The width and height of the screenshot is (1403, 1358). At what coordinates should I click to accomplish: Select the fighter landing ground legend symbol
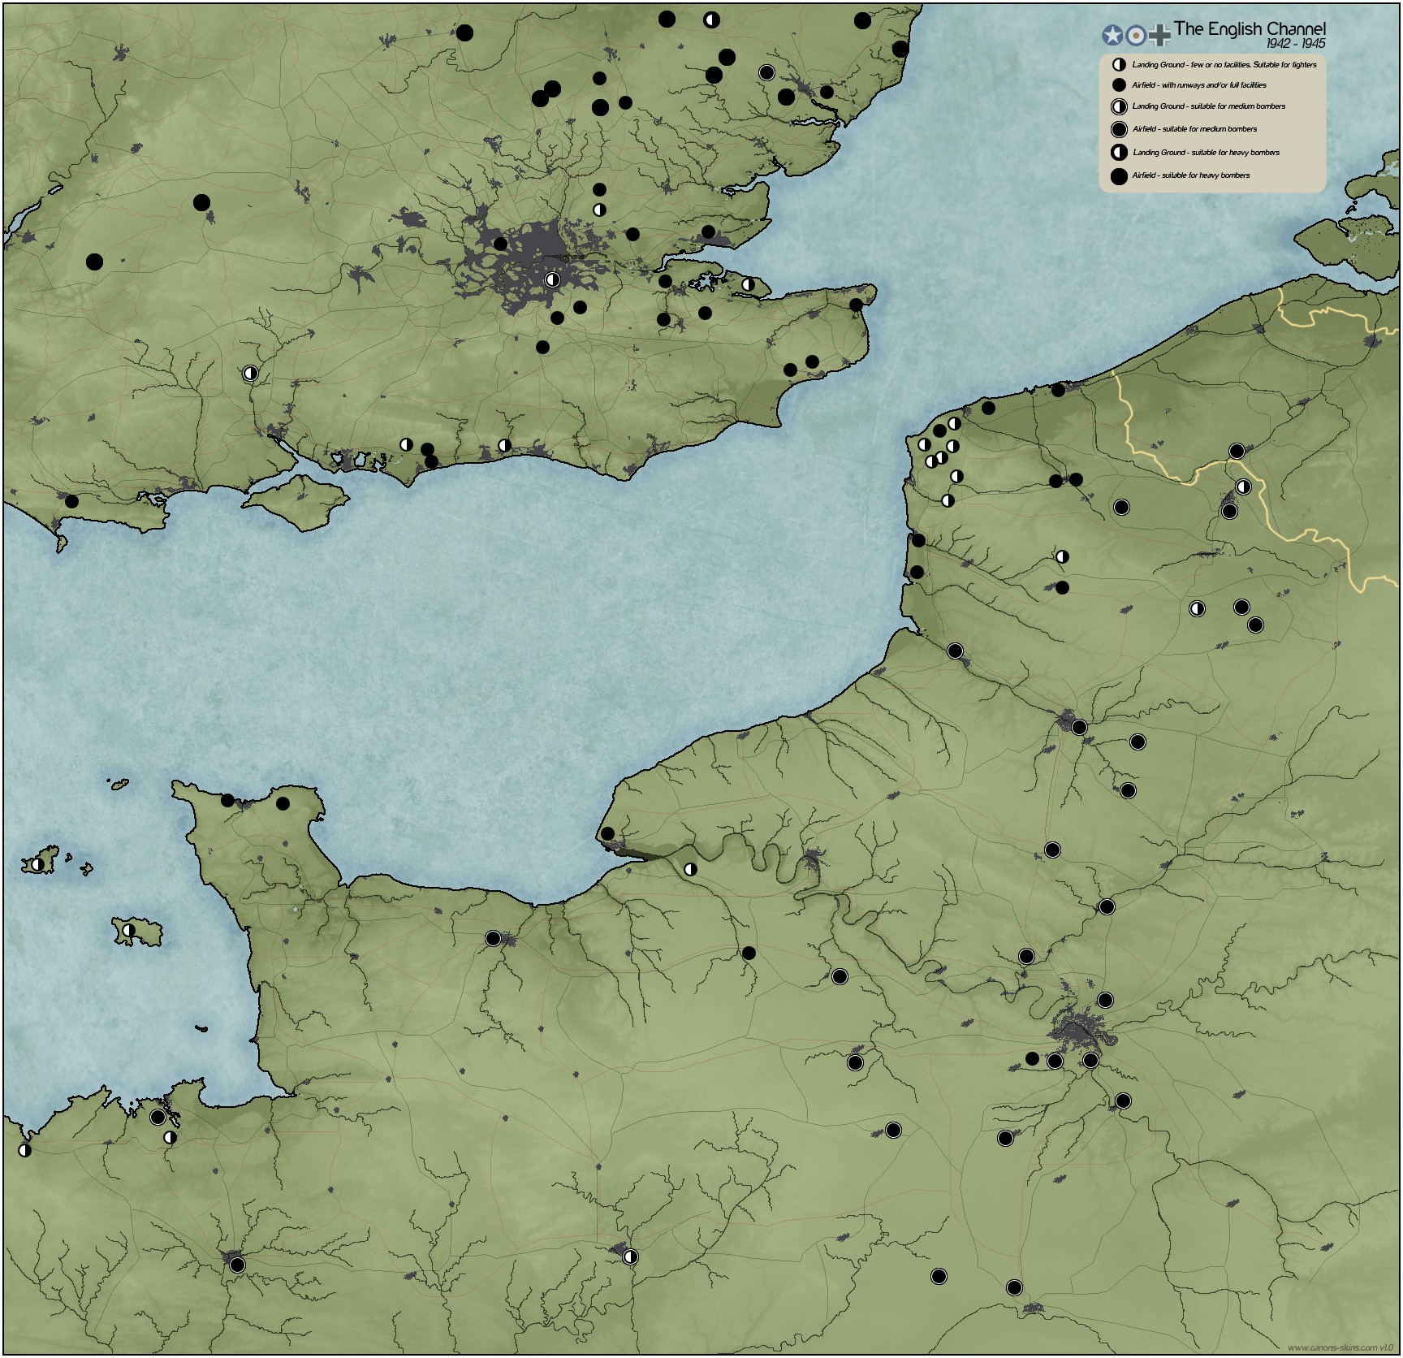(1119, 65)
